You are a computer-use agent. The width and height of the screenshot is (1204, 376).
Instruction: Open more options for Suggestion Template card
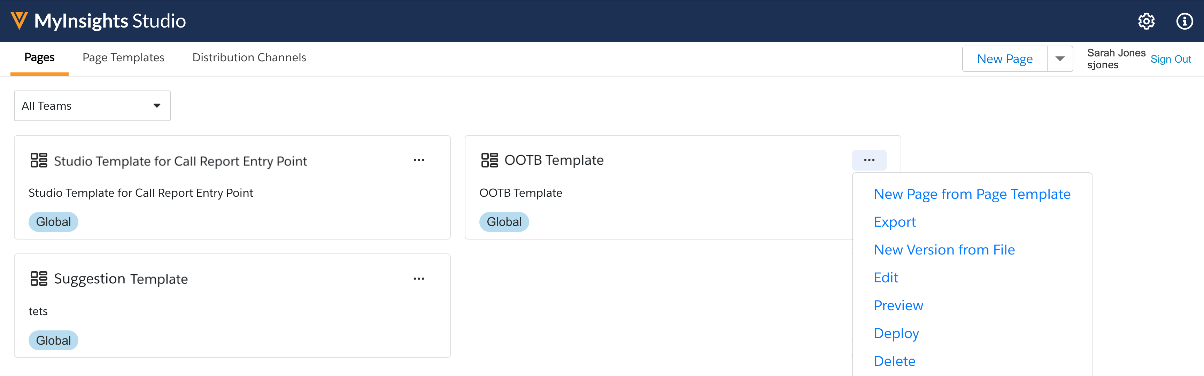(419, 279)
